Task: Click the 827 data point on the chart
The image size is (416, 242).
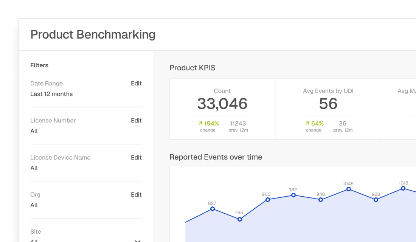Action: pos(213,209)
